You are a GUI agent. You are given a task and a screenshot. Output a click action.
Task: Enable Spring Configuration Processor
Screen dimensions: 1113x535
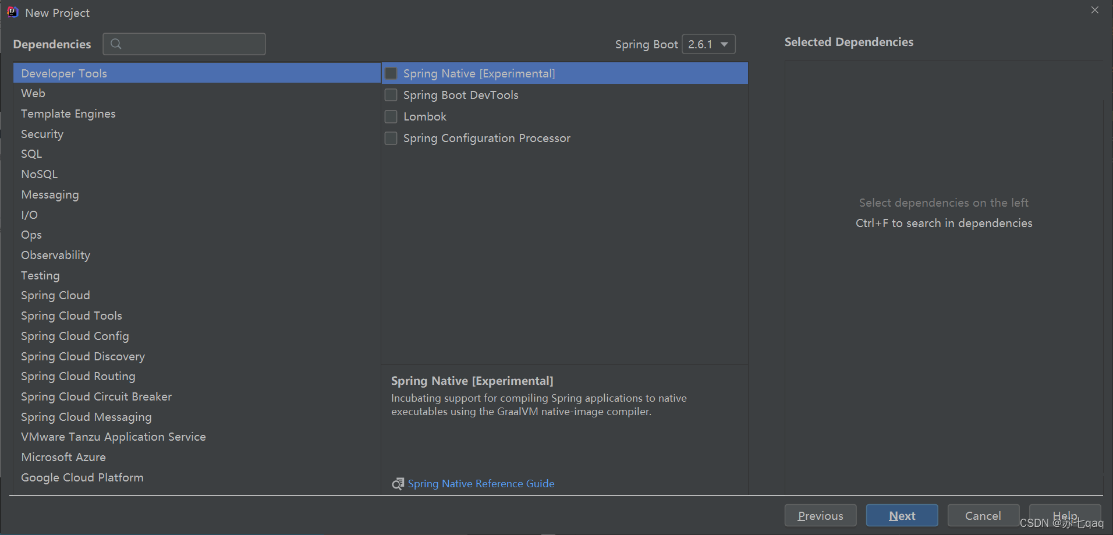pos(391,138)
